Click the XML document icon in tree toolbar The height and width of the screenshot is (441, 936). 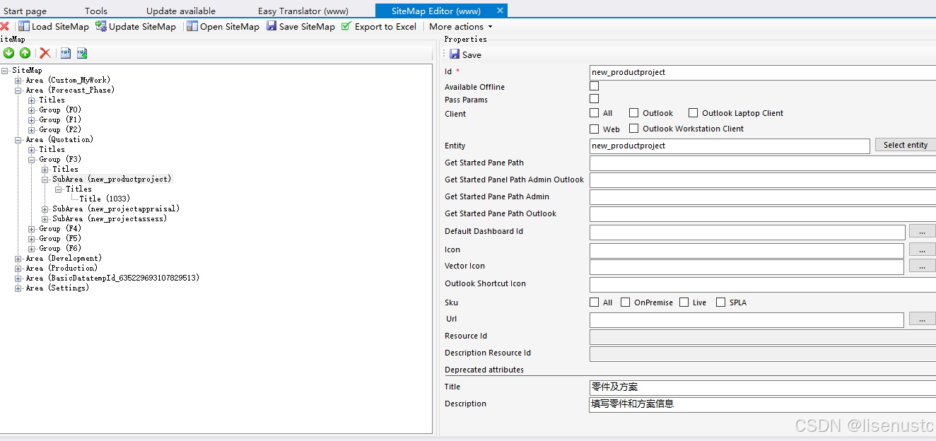(66, 53)
